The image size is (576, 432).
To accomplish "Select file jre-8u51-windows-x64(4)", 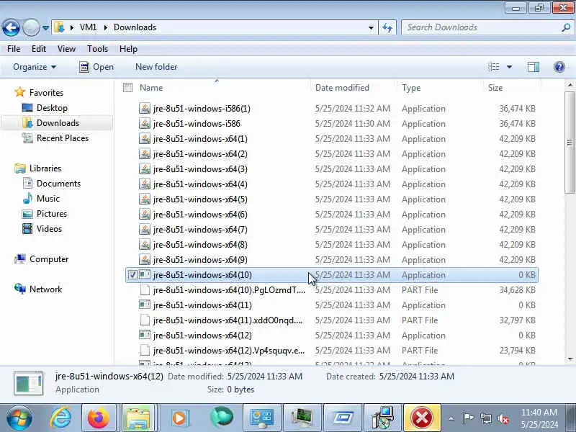I will click(x=200, y=184).
